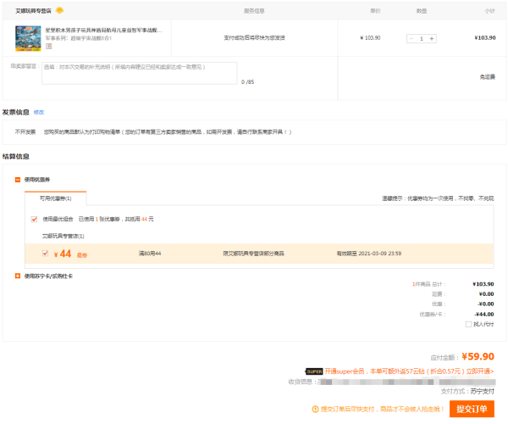The width and height of the screenshot is (508, 424).
Task: Click the unit price ¥103.90 text
Action: (x=370, y=38)
